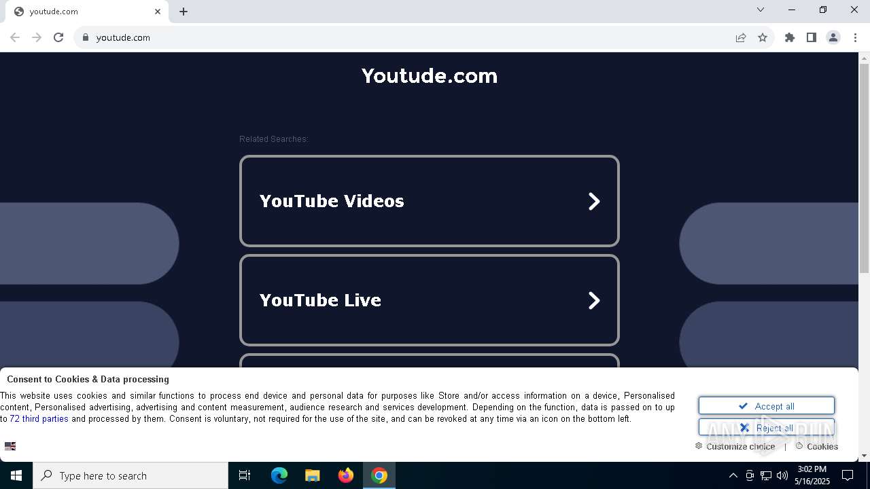
Task: Open the Chrome profile avatar
Action: pos(833,37)
